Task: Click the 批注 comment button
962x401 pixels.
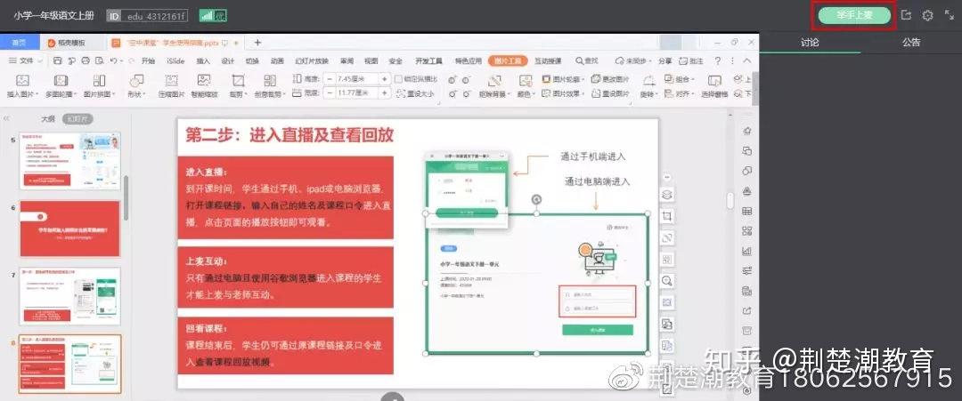Action: [x=692, y=60]
